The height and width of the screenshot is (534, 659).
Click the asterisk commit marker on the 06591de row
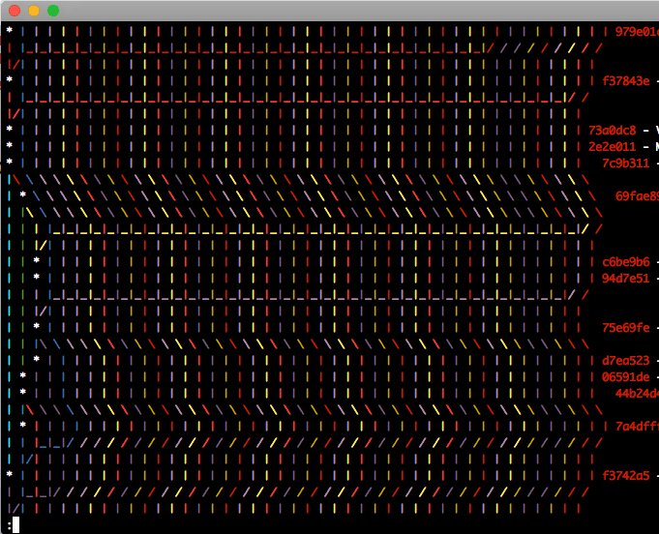[23, 375]
